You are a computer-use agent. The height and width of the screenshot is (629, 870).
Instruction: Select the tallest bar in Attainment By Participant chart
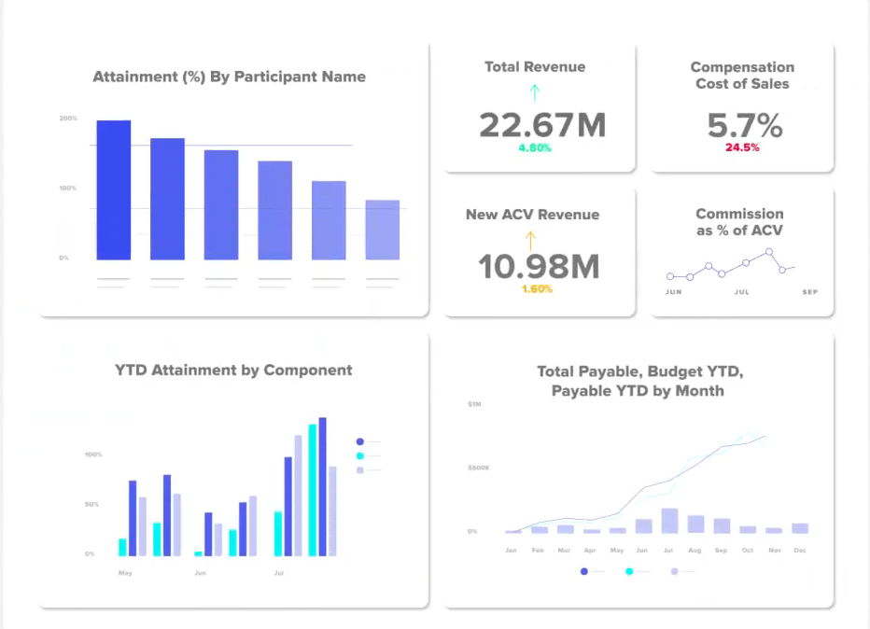(114, 189)
